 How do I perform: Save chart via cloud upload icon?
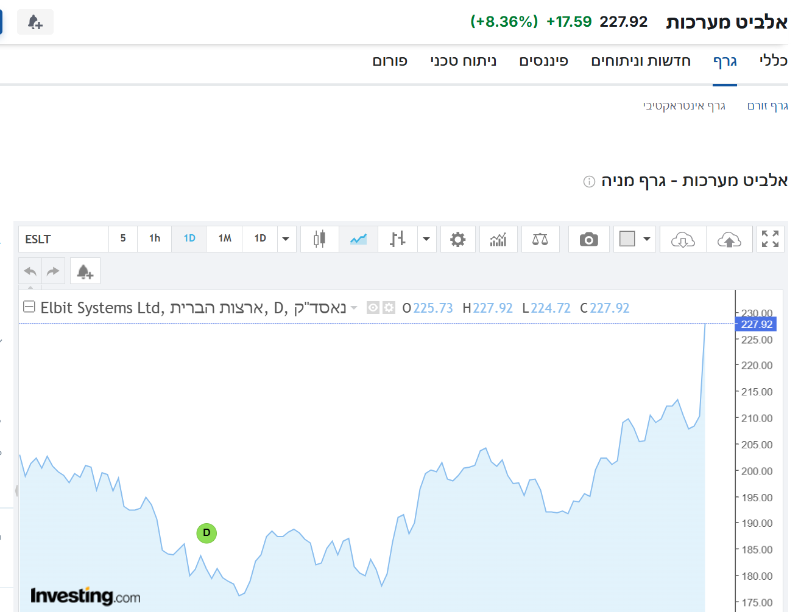[729, 239]
